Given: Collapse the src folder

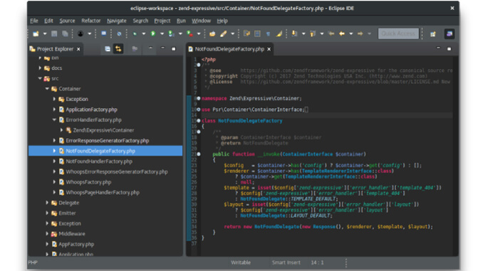Looking at the screenshot, I should pyautogui.click(x=40, y=78).
